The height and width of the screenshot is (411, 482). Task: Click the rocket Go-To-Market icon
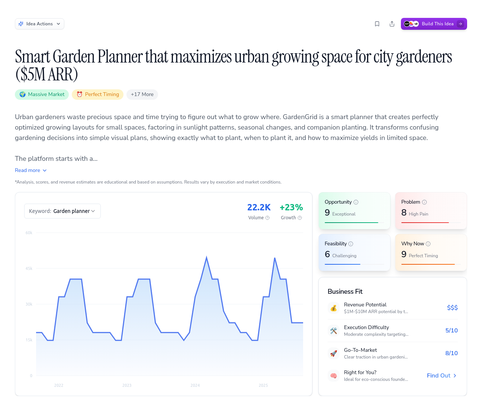pyautogui.click(x=334, y=353)
